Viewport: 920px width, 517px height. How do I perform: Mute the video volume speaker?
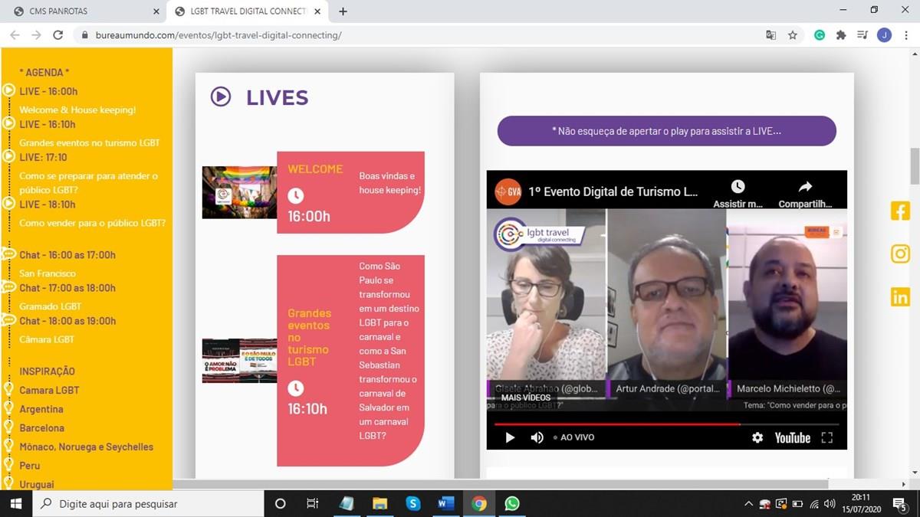point(537,437)
